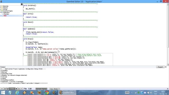Open the View Mode dropdown arrow
The width and height of the screenshot is (169, 95).
(x=59, y=89)
